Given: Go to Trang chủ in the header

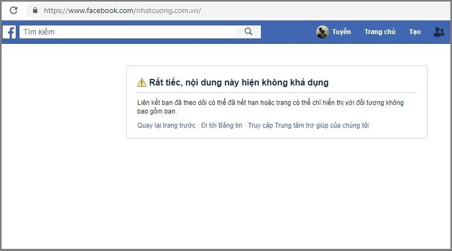Looking at the screenshot, I should [x=379, y=32].
